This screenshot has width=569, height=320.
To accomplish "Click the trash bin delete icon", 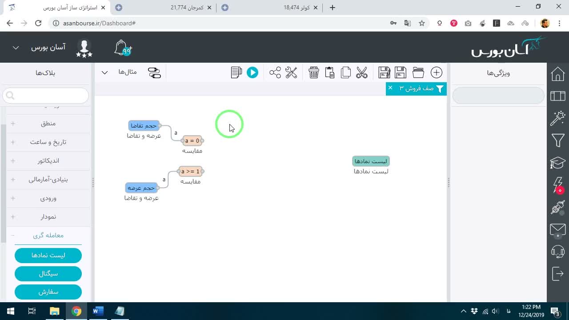I will coord(314,72).
